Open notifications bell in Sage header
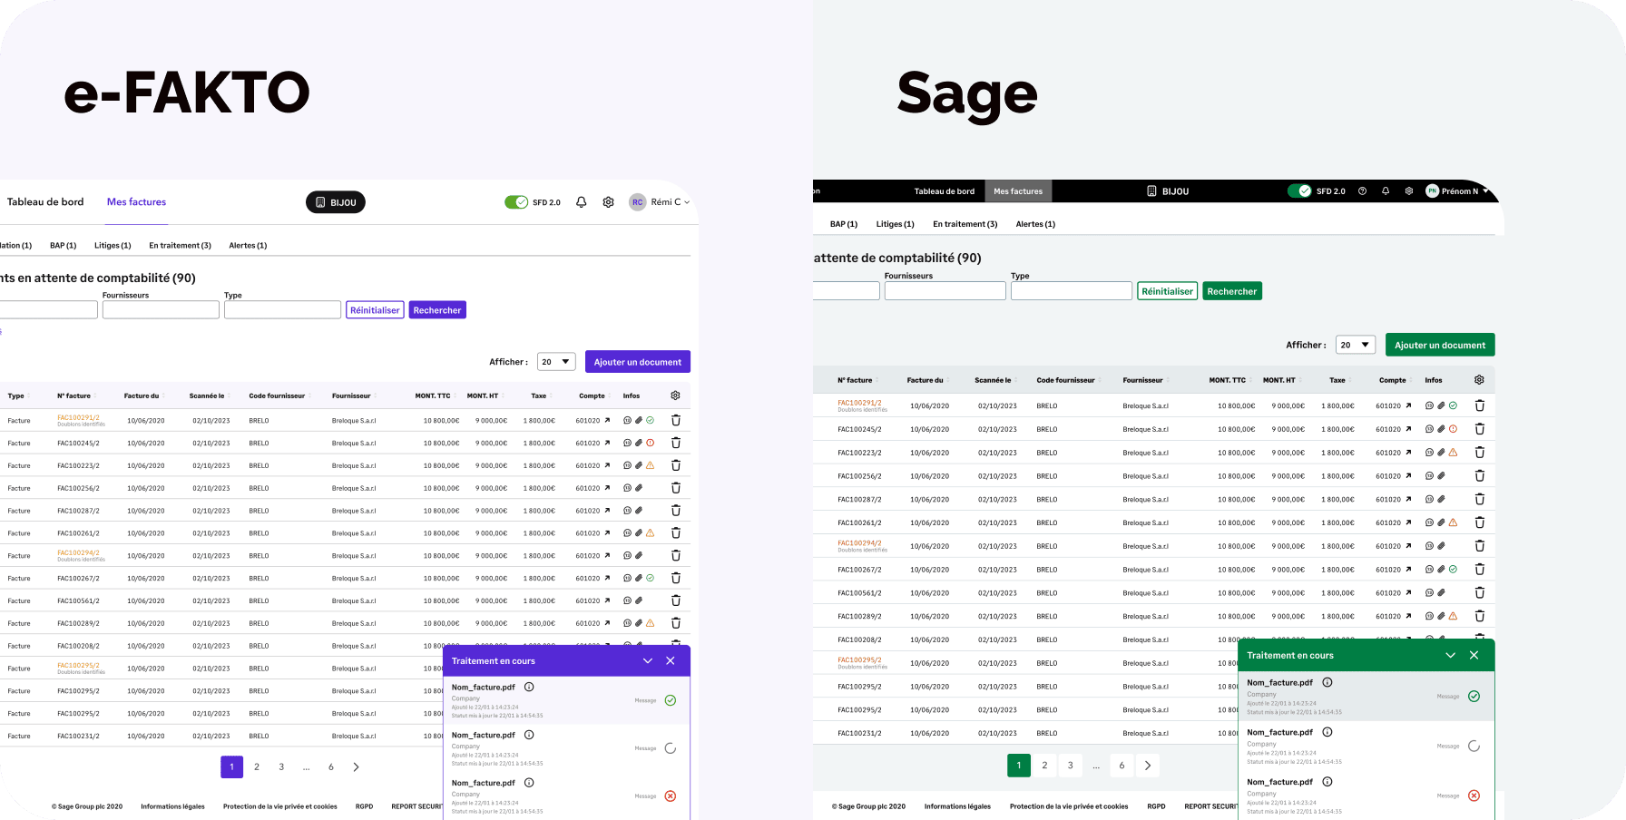 point(1386,191)
